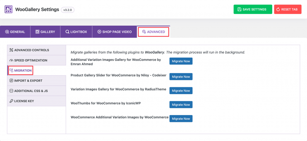The image size is (307, 141).
Task: Click the Advanced Controls tools icon
Action: click(x=11, y=50)
